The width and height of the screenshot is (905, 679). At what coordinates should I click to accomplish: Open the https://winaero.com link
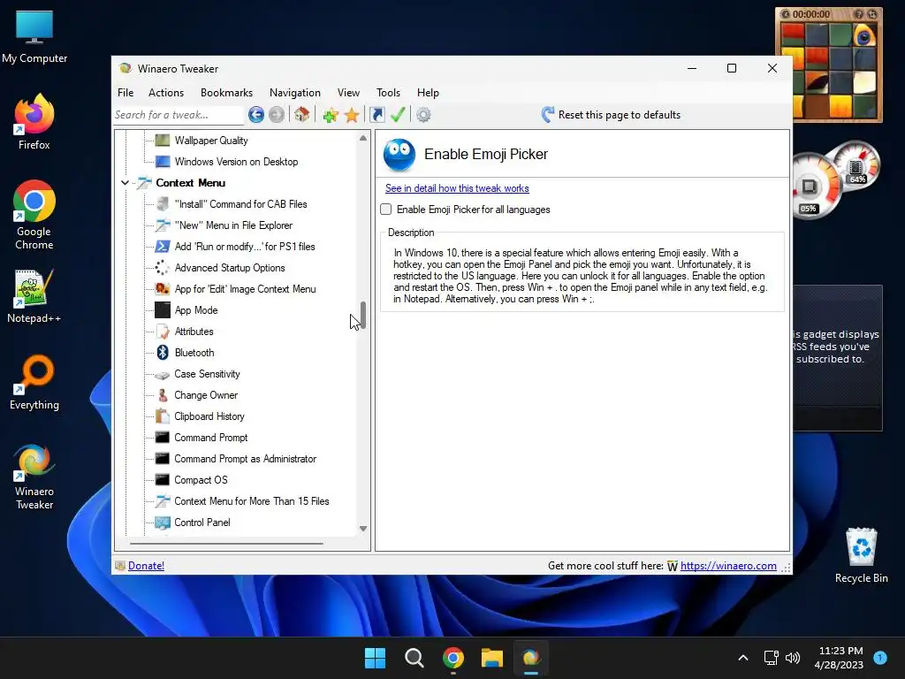click(728, 566)
